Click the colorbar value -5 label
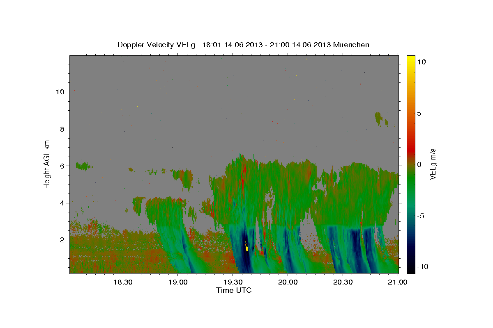The image size is (493, 328). click(420, 216)
